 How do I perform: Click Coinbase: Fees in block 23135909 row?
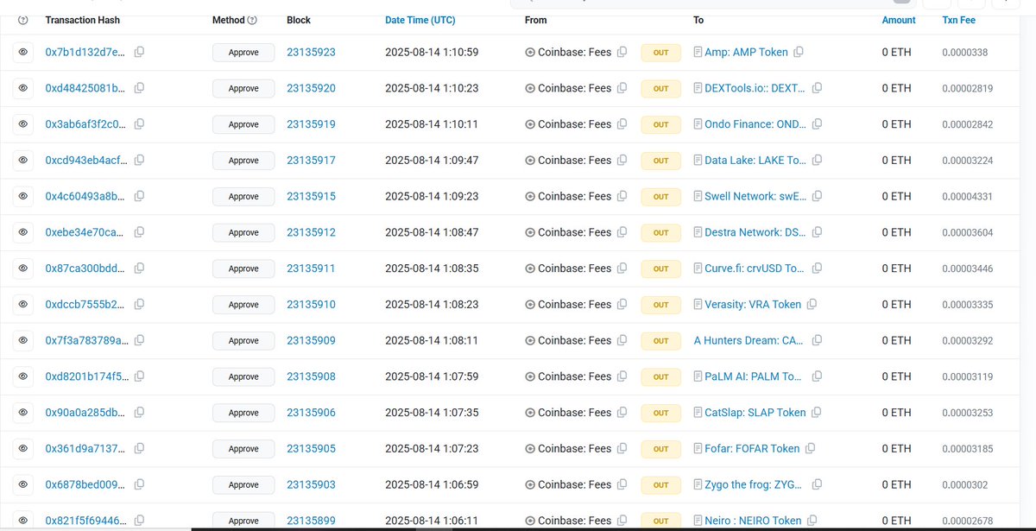(574, 341)
